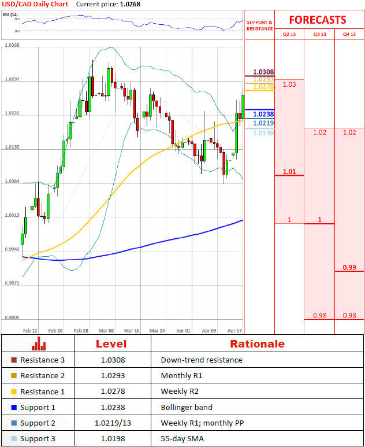Click the Resistance 3 dark red color swatch

[14, 360]
